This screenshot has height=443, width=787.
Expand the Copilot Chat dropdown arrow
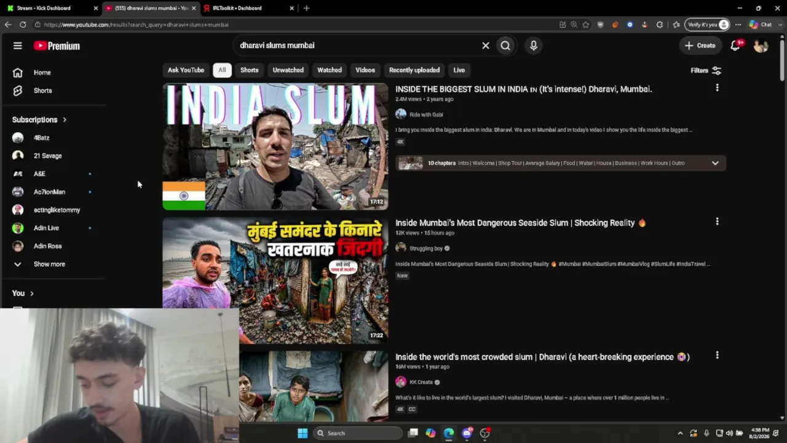(780, 25)
